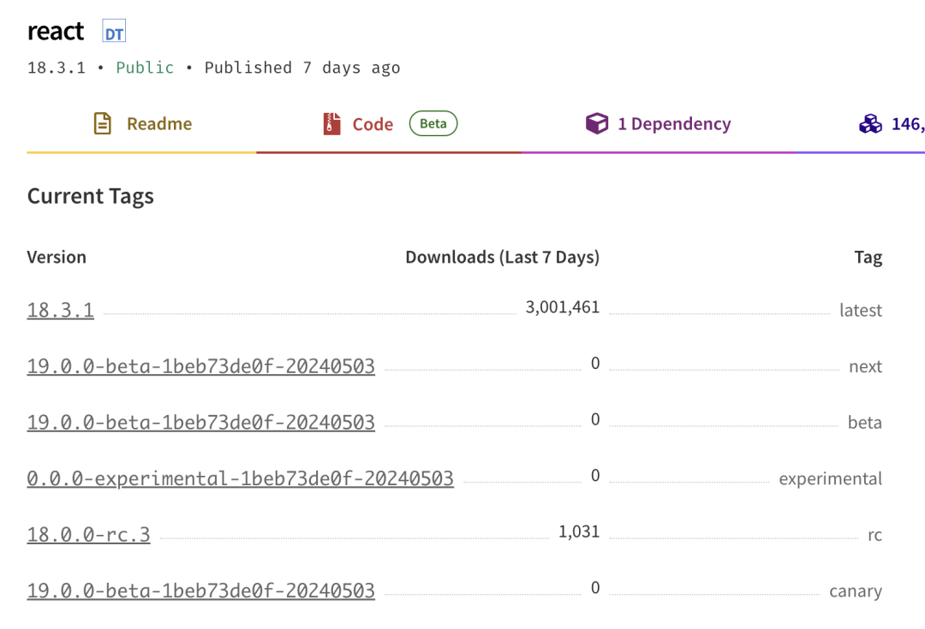The height and width of the screenshot is (629, 925).
Task: Click the Public visibility label
Action: [144, 68]
